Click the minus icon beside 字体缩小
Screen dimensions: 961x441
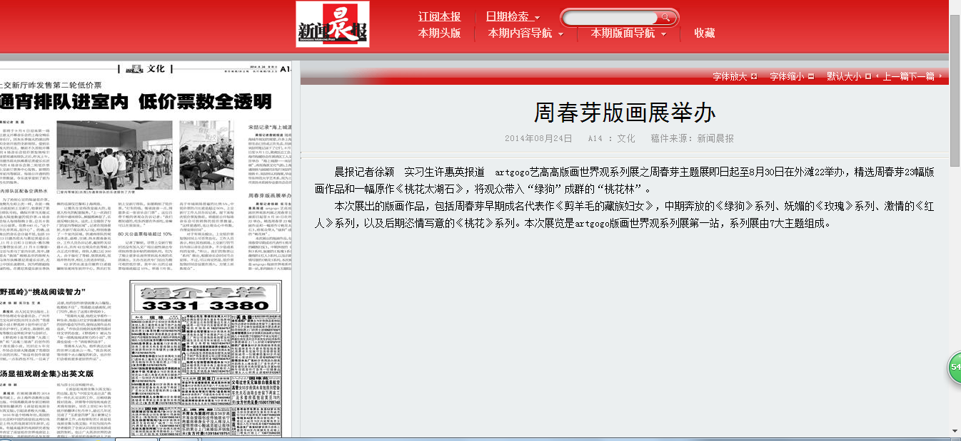click(x=811, y=76)
